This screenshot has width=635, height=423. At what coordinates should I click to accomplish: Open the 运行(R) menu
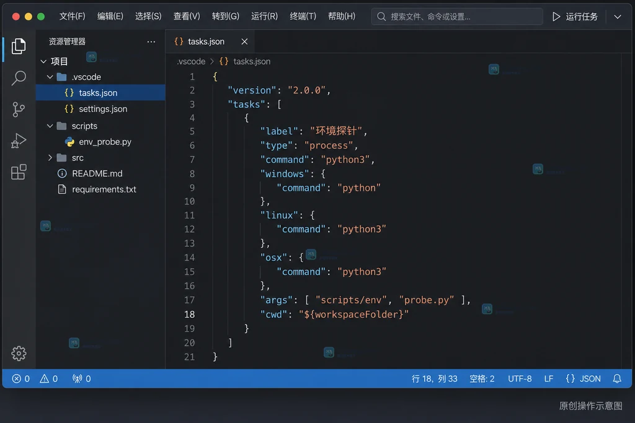(x=264, y=16)
